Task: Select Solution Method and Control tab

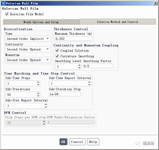Action: click(x=118, y=22)
